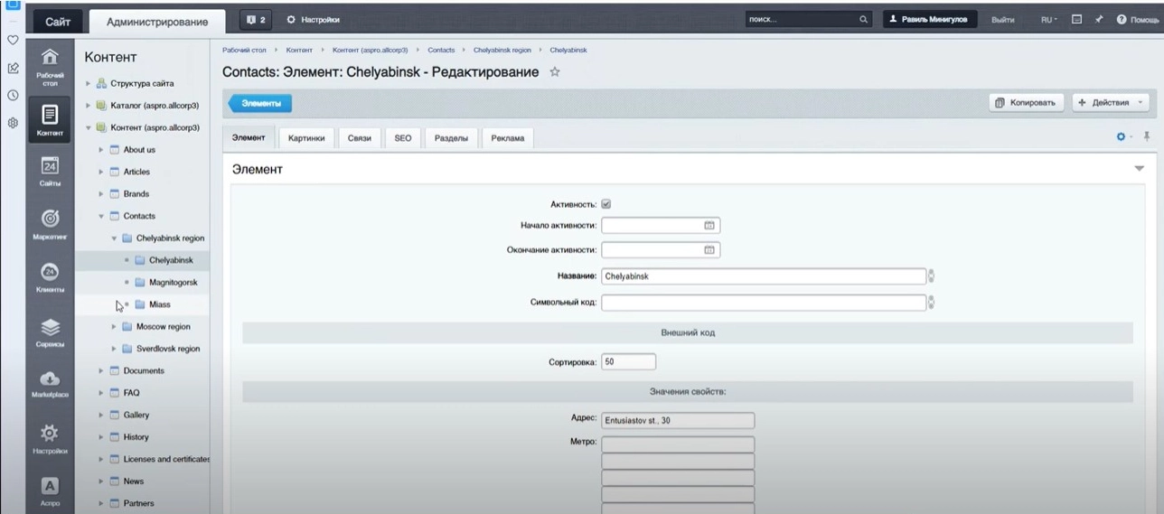Switch to the Реклама tab
Screen dimensions: 1164x514
coord(508,138)
